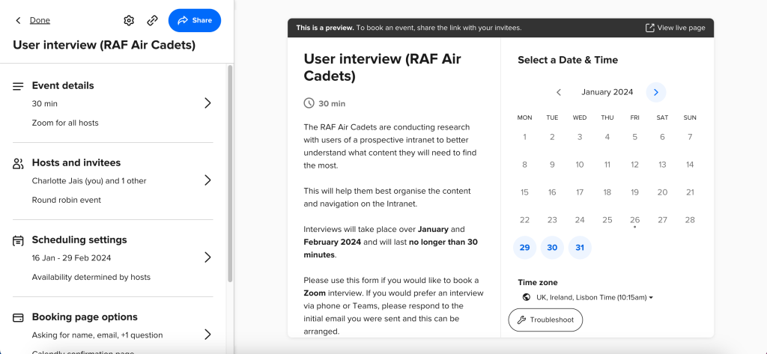
Task: Click '16 Jan - 29 Feb 2024' text
Action: (71, 257)
